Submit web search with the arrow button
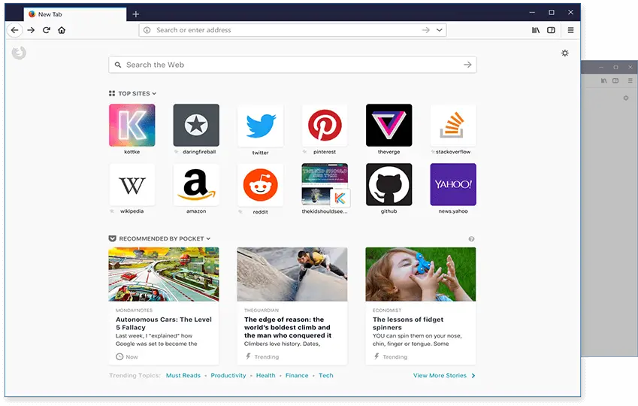The height and width of the screenshot is (406, 638). [x=467, y=65]
